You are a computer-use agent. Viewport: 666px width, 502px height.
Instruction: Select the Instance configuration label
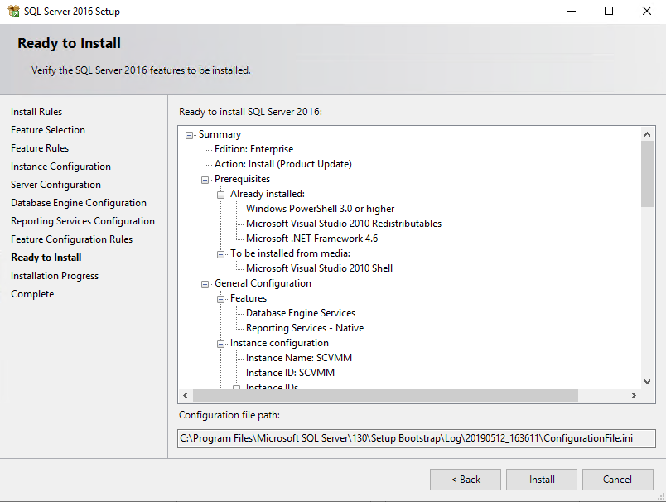[x=279, y=343]
